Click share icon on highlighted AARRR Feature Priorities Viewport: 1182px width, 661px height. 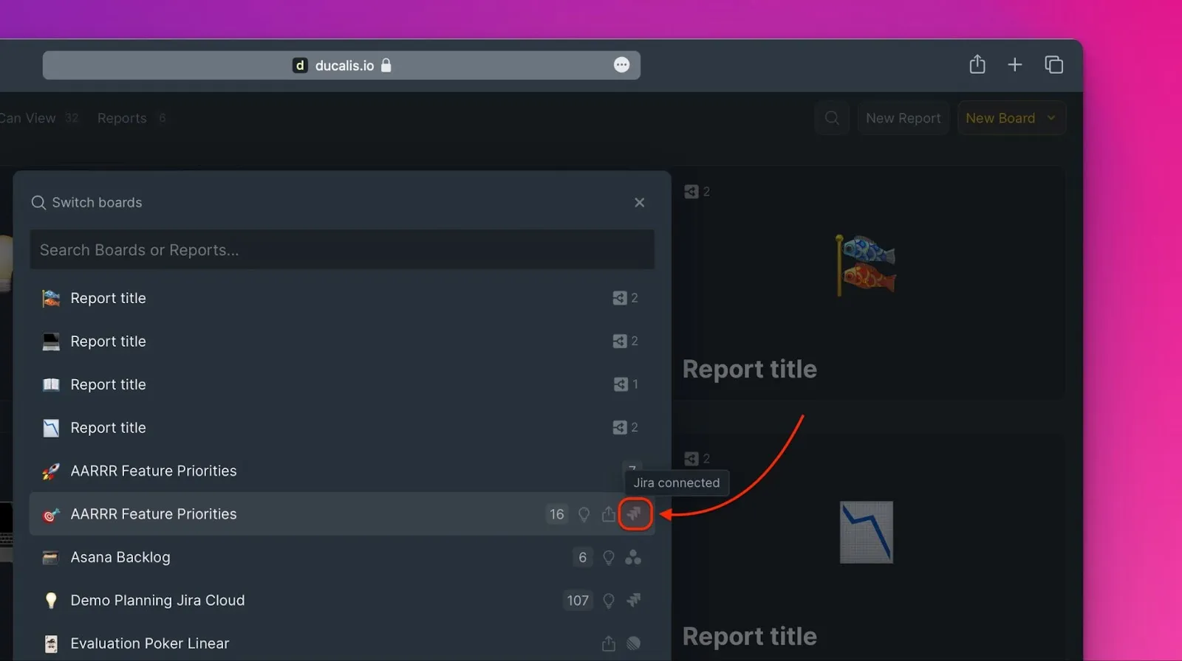coord(608,514)
